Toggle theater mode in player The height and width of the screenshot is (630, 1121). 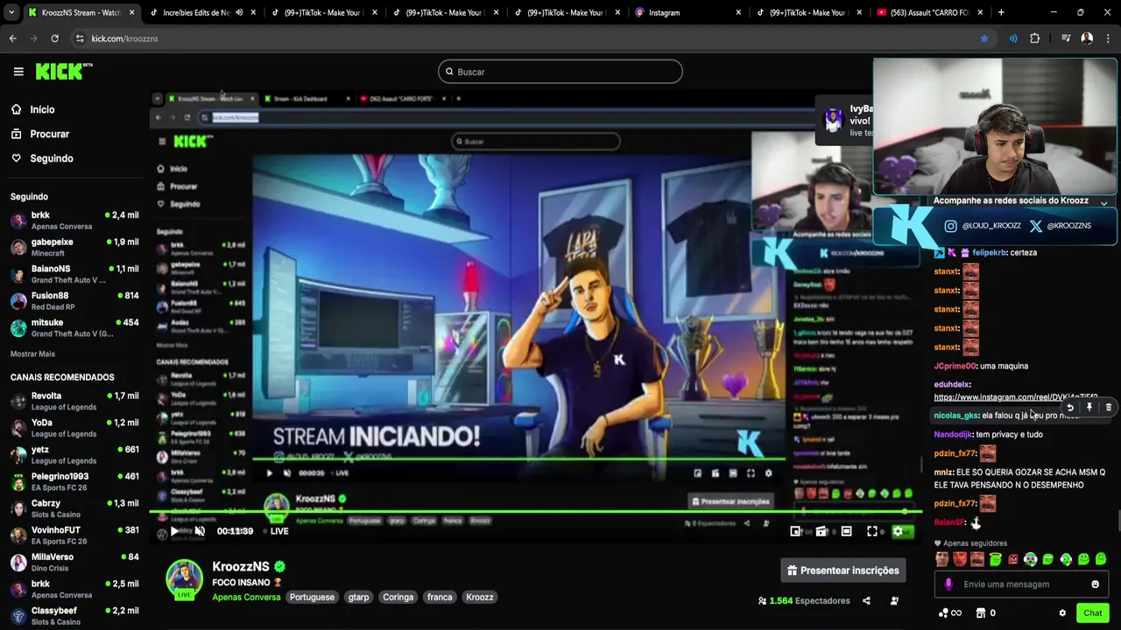coord(847,531)
